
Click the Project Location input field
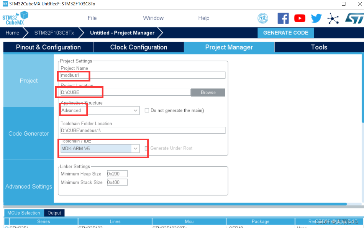click(x=126, y=92)
